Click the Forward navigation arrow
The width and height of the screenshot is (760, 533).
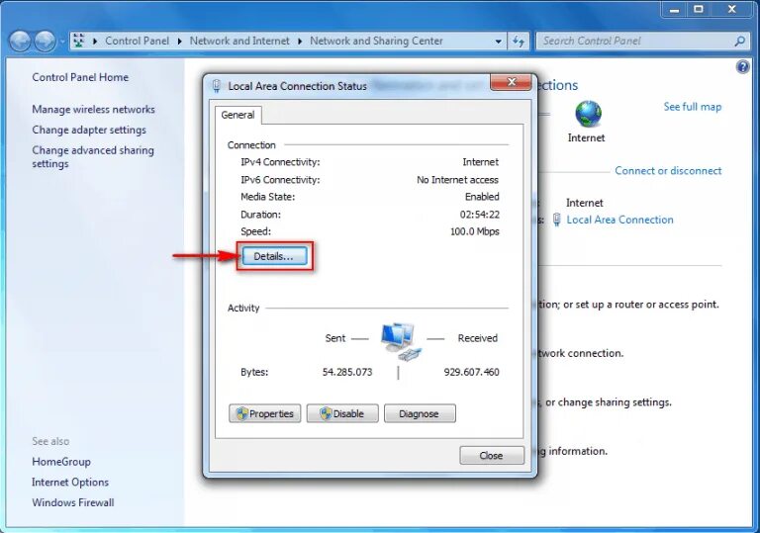click(46, 42)
